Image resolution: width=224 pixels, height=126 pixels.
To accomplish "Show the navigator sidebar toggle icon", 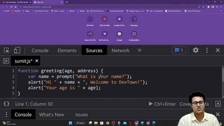I will [6, 61].
